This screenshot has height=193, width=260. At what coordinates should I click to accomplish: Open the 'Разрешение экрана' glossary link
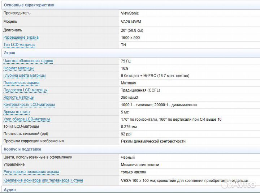click(x=21, y=38)
